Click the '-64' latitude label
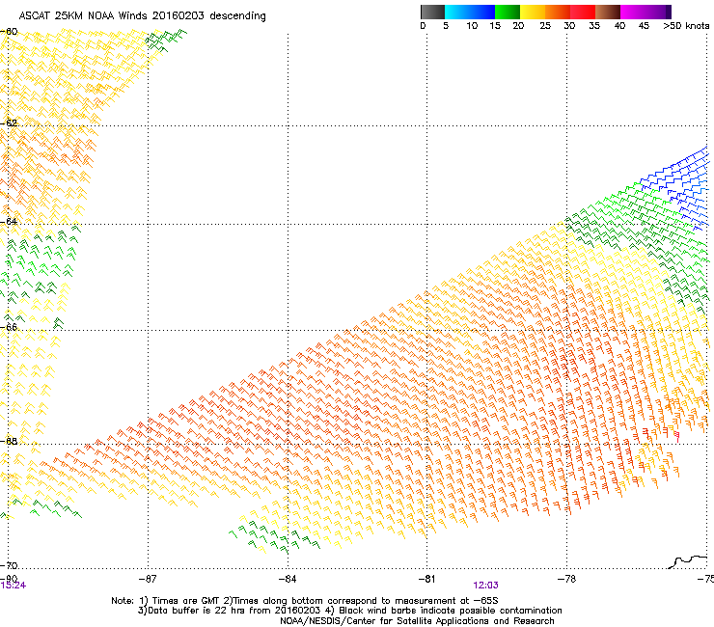714x627 pixels. coord(9,222)
